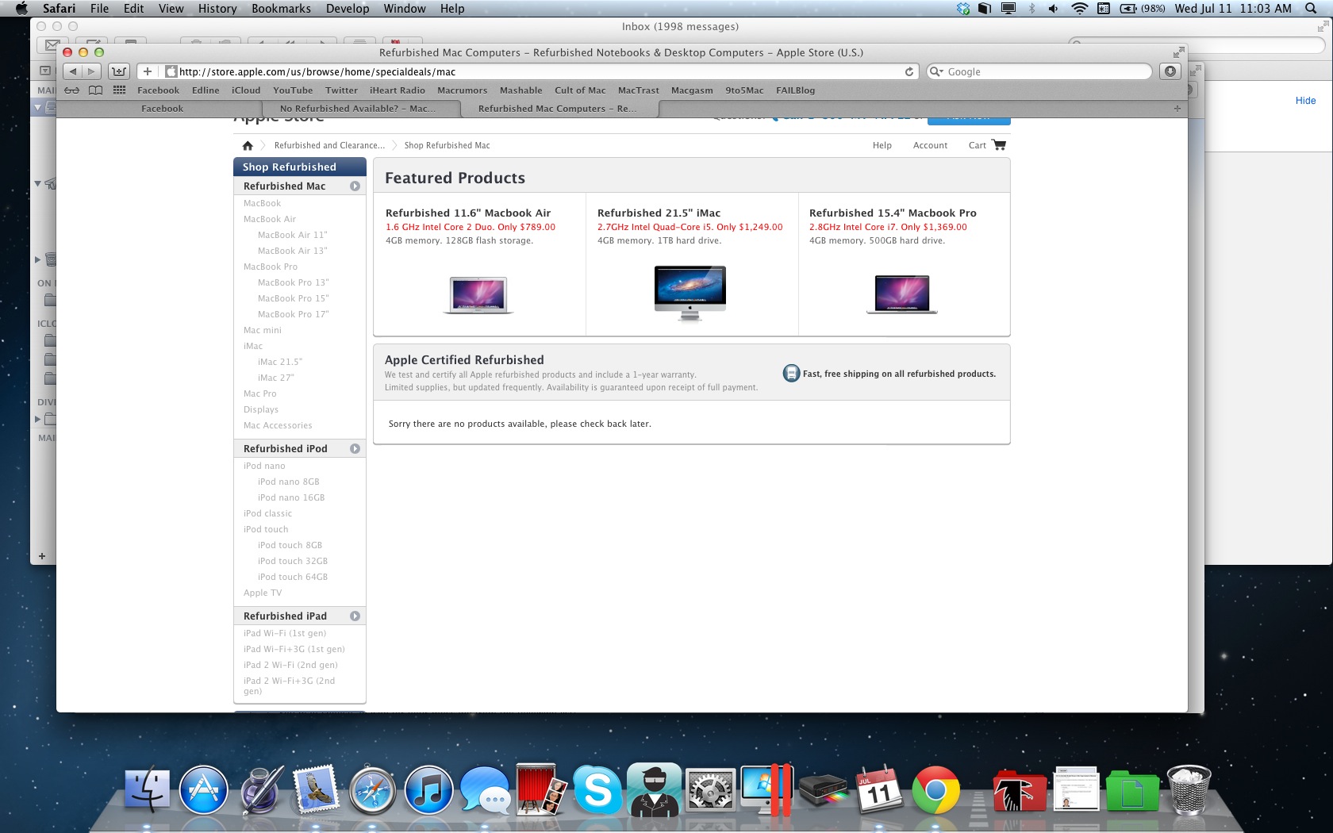This screenshot has height=833, width=1333.
Task: Open the Reading List glasses icon
Action: point(71,90)
